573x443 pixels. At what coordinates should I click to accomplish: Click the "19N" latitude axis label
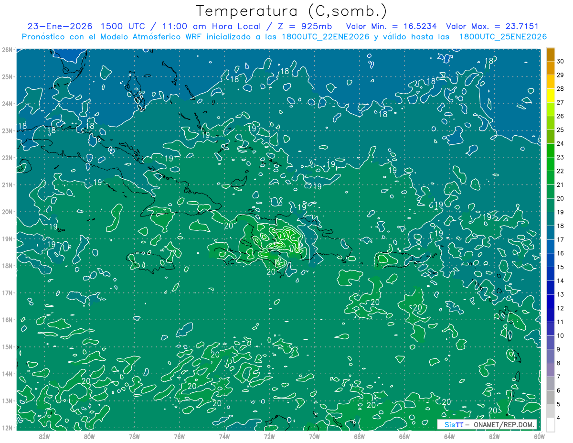click(x=7, y=238)
